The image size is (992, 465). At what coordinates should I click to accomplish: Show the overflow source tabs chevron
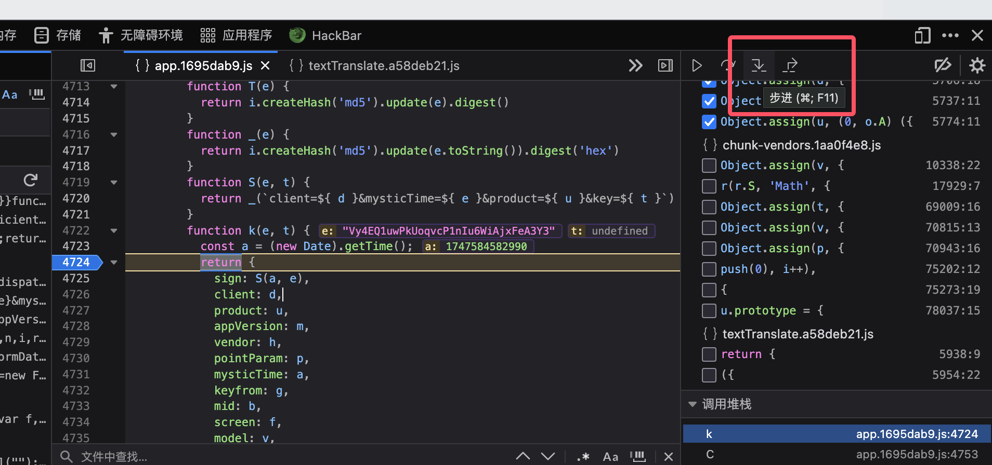pyautogui.click(x=635, y=65)
